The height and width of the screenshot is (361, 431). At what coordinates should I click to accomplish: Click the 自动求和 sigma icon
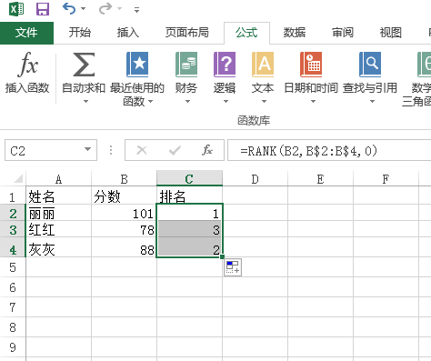point(84,65)
